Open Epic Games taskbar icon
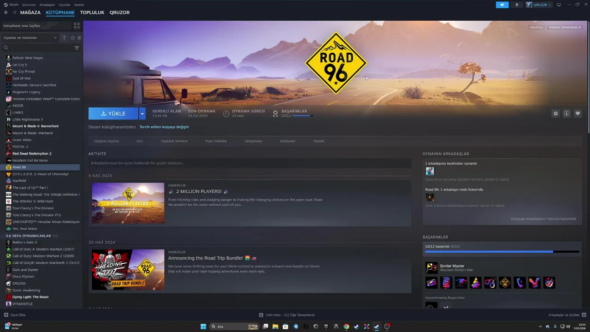 326,326
